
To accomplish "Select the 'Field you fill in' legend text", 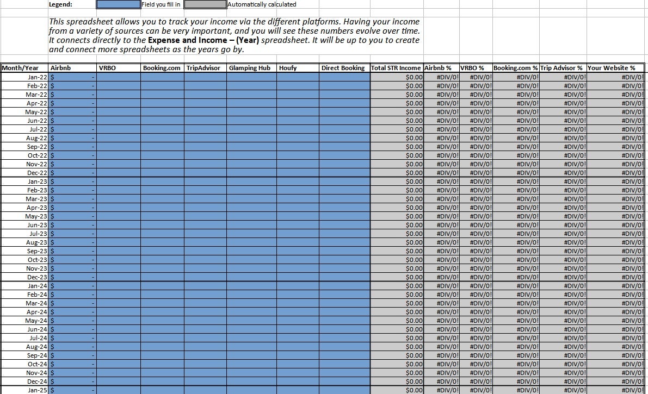I will click(x=161, y=4).
